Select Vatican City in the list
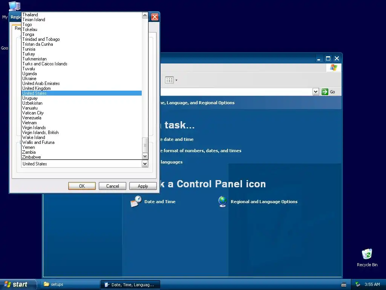386x290 pixels. click(81, 113)
